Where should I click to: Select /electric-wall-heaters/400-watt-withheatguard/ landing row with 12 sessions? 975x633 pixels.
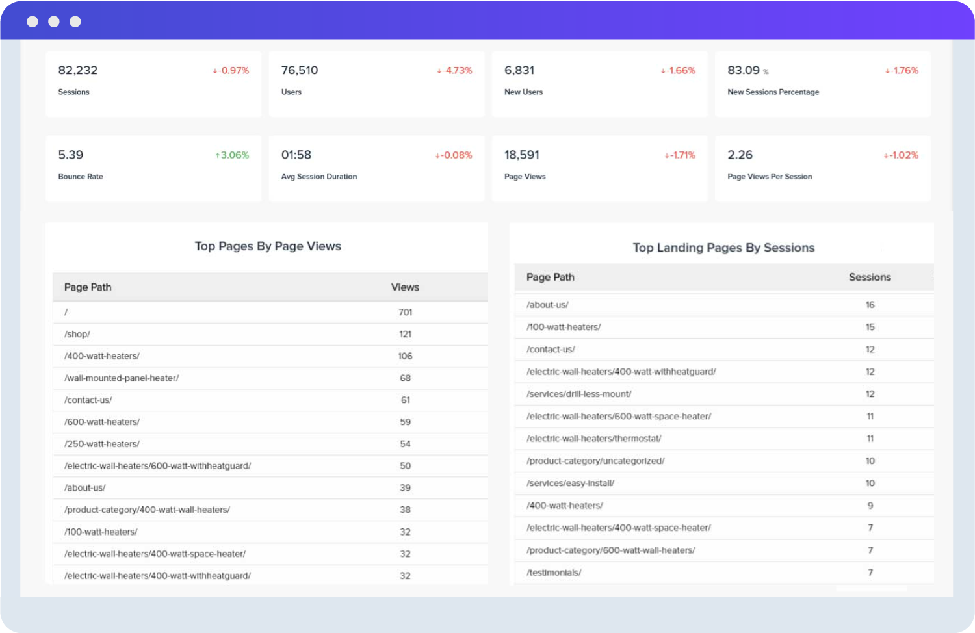pos(724,372)
